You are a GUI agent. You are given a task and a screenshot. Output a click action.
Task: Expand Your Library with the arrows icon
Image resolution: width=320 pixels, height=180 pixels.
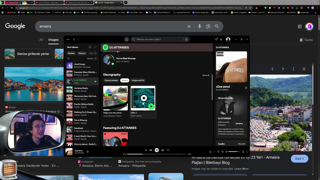[x=95, y=47]
